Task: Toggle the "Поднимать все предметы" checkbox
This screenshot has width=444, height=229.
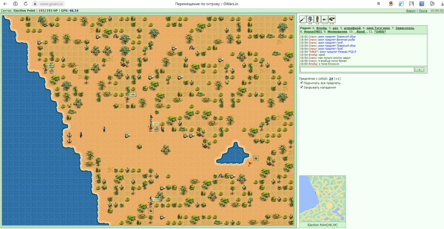Action: click(x=302, y=83)
